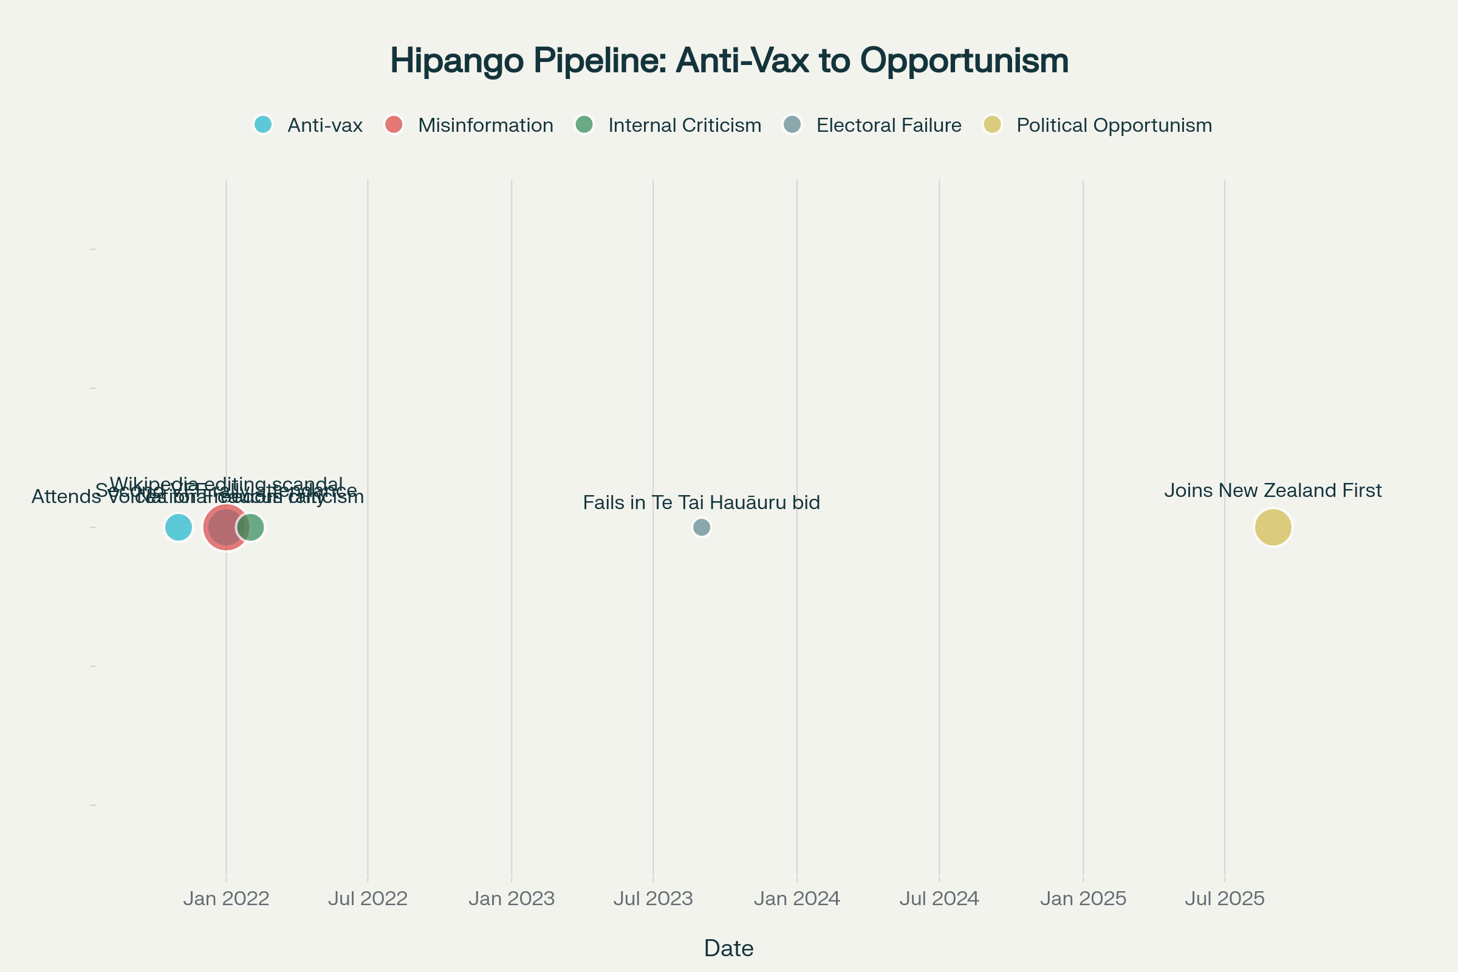The height and width of the screenshot is (972, 1458).
Task: Click the yellow Political Opportunism bubble
Action: tap(1273, 527)
